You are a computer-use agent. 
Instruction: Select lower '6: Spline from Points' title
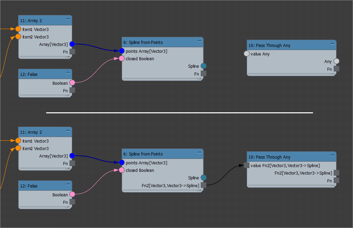(163, 154)
